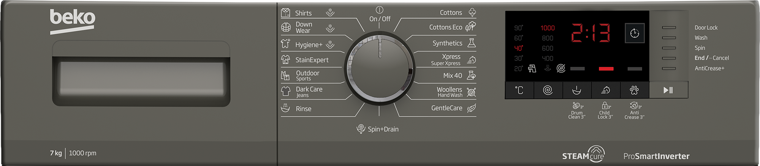Select the Synthetics program label
This screenshot has height=166, width=760.
pyautogui.click(x=447, y=43)
